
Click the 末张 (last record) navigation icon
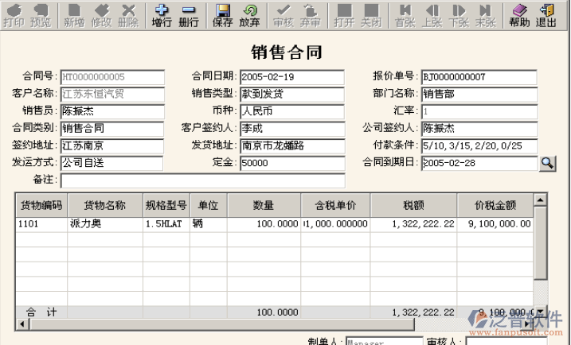click(485, 15)
